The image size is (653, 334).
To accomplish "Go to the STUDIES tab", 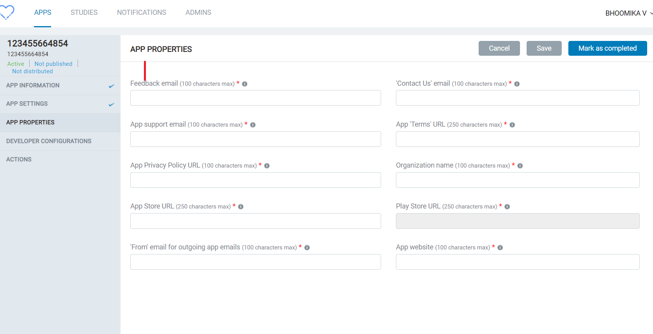I will click(84, 12).
